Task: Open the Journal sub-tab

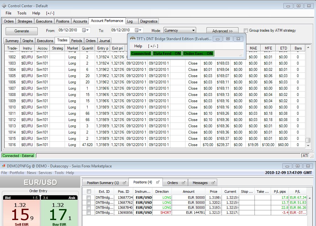Action: (x=104, y=41)
